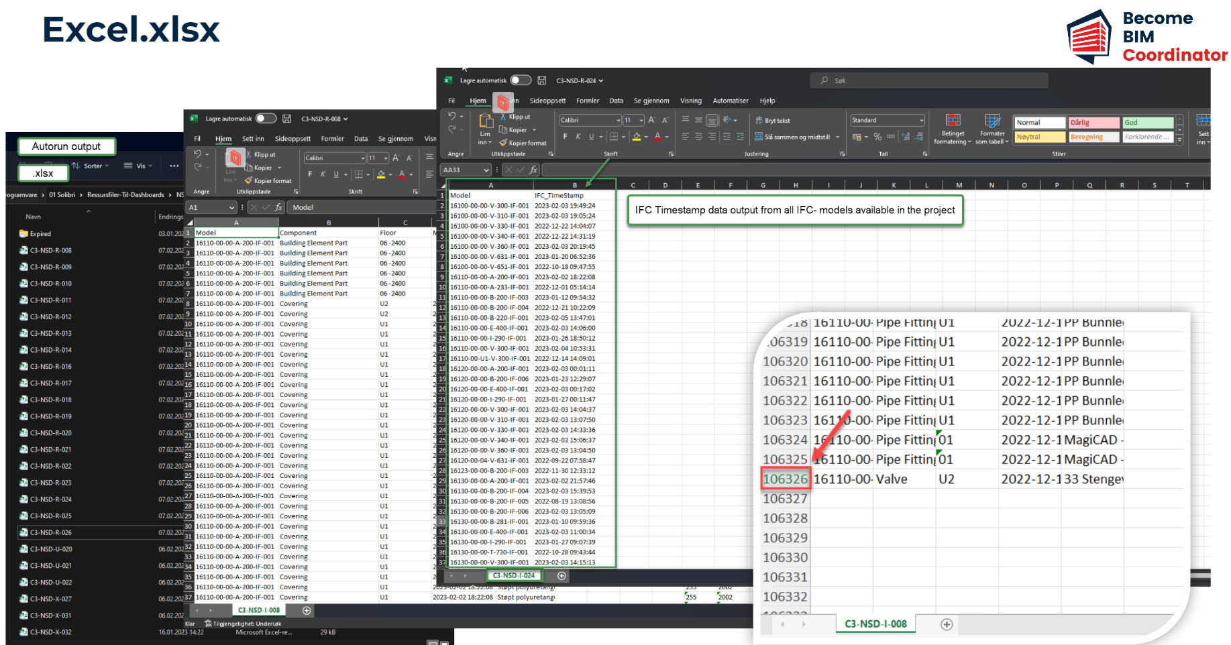Click fx insert function in R-008 formula bar

click(279, 208)
